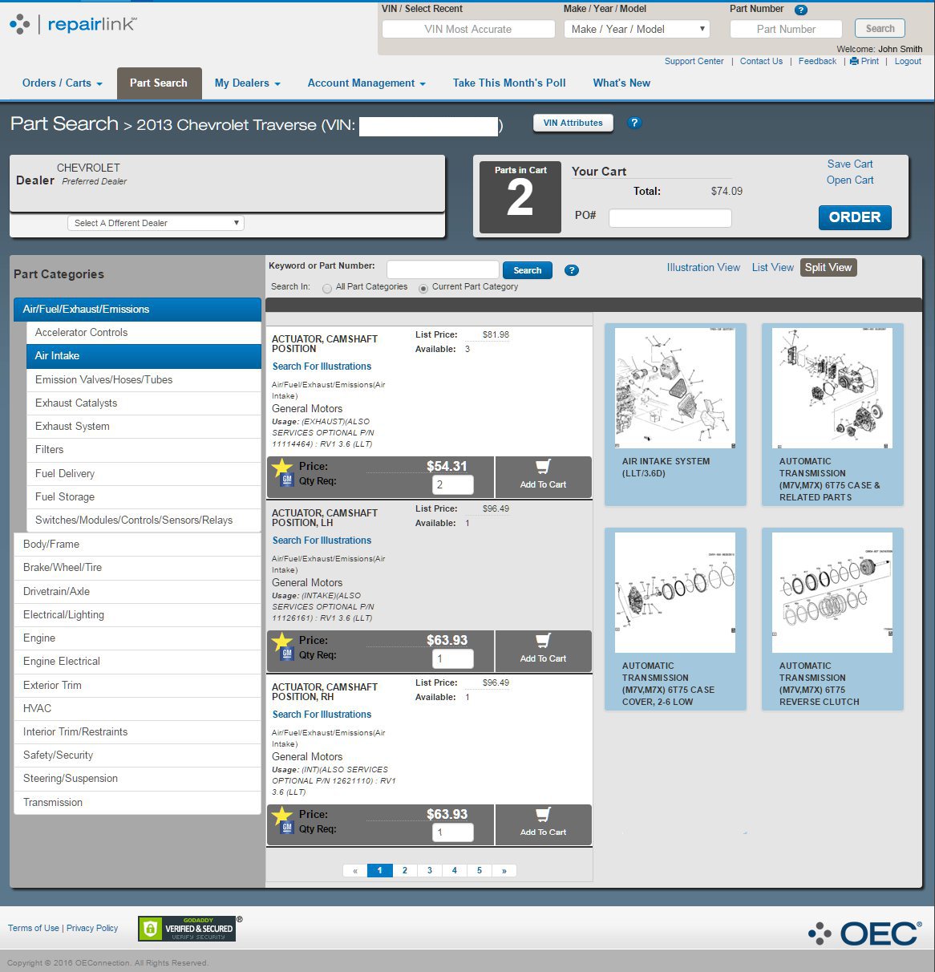This screenshot has width=935, height=972.
Task: Click cart icon for Actuator Camshaft Position
Action: (x=543, y=466)
